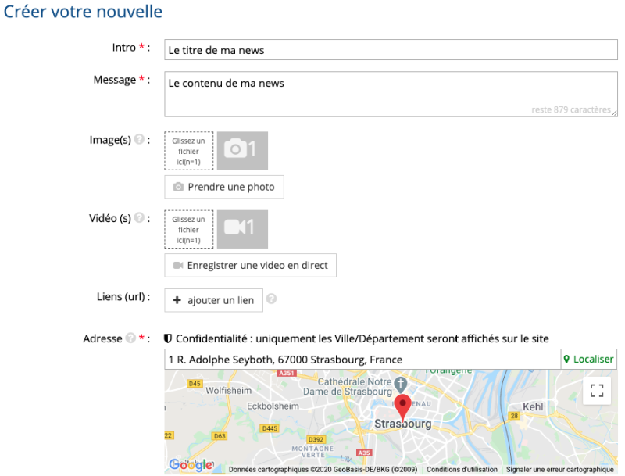Viewport: 625px width, 476px height.
Task: Toggle fullscreen view on the map
Action: (x=597, y=391)
